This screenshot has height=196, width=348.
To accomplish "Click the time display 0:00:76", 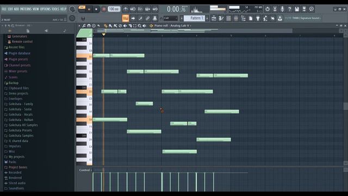I will point(176,9).
